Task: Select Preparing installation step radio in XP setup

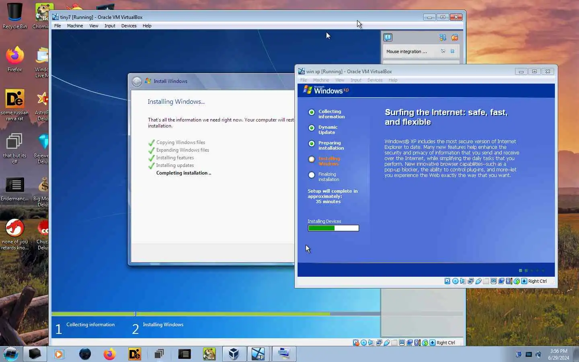Action: point(312,144)
